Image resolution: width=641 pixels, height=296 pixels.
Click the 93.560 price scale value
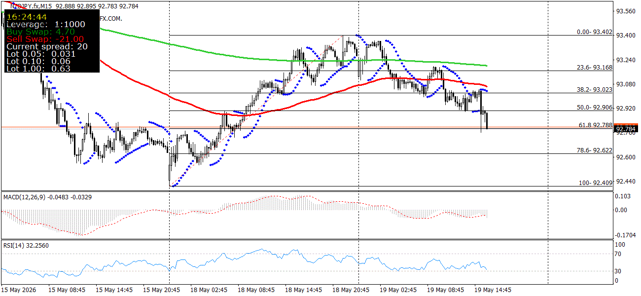(627, 11)
